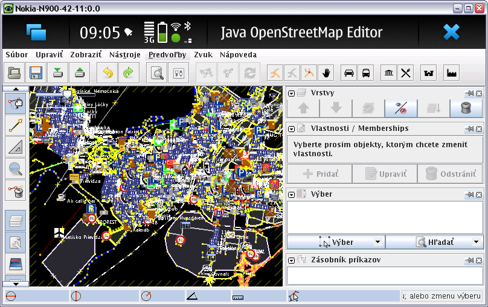Move layer up in Vrstvy panel
Image resolution: width=488 pixels, height=307 pixels.
303,108
